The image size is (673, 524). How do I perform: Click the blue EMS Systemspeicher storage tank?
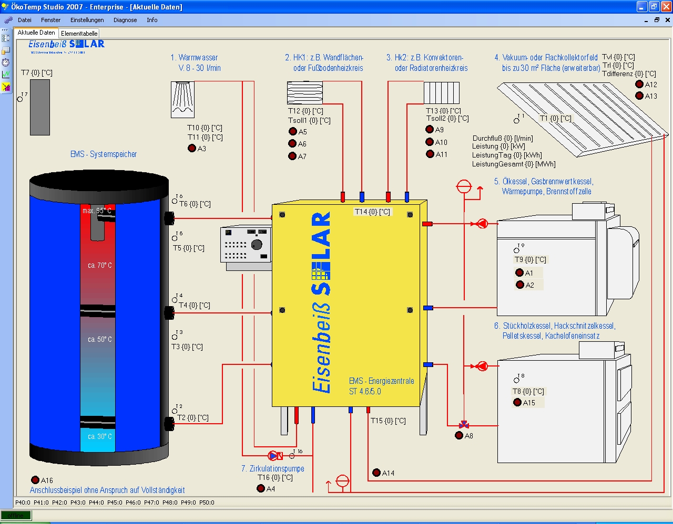pos(100,318)
